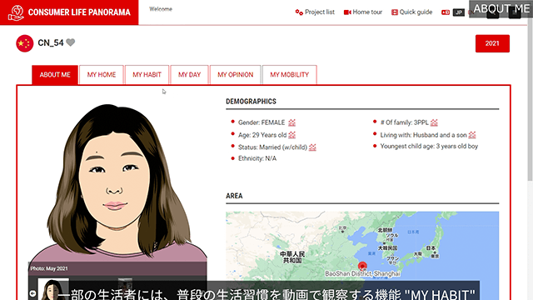The width and height of the screenshot is (533, 300).
Task: Click the 'DEMOGRAPHICS' section heading
Action: 251,102
